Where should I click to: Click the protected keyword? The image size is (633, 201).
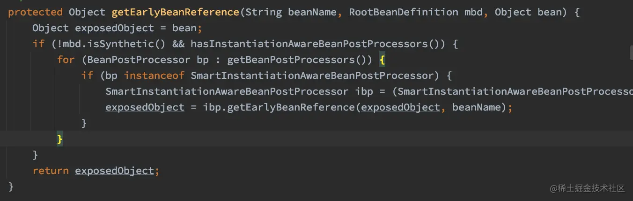pos(35,12)
